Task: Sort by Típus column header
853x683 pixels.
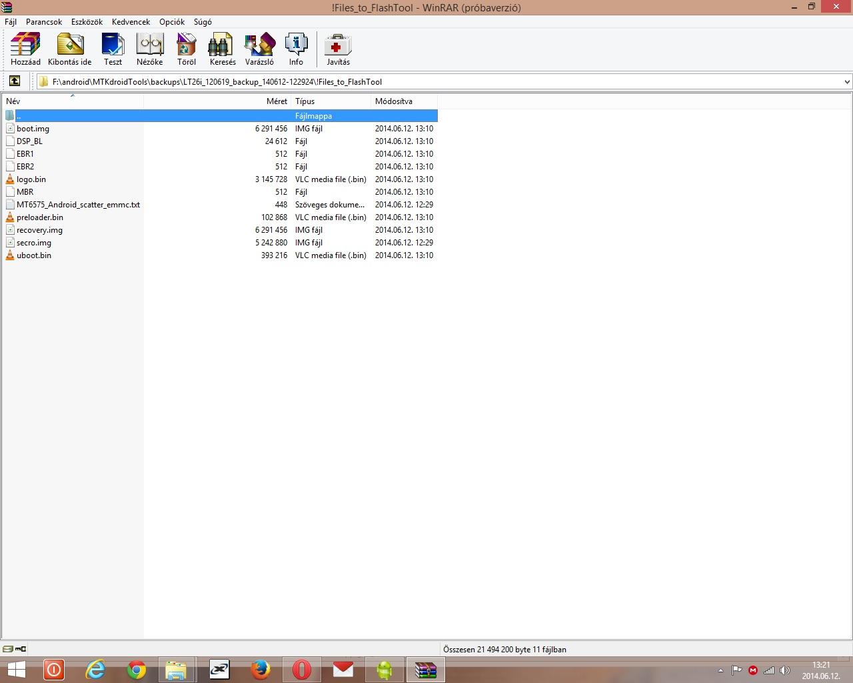Action: click(x=331, y=101)
